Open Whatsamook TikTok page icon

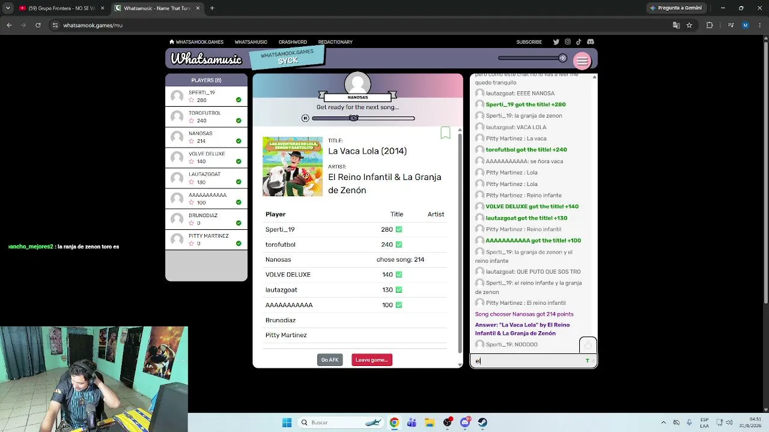pyautogui.click(x=579, y=42)
